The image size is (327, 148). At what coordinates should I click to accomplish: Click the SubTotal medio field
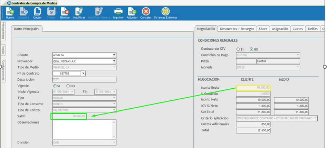click(291, 112)
